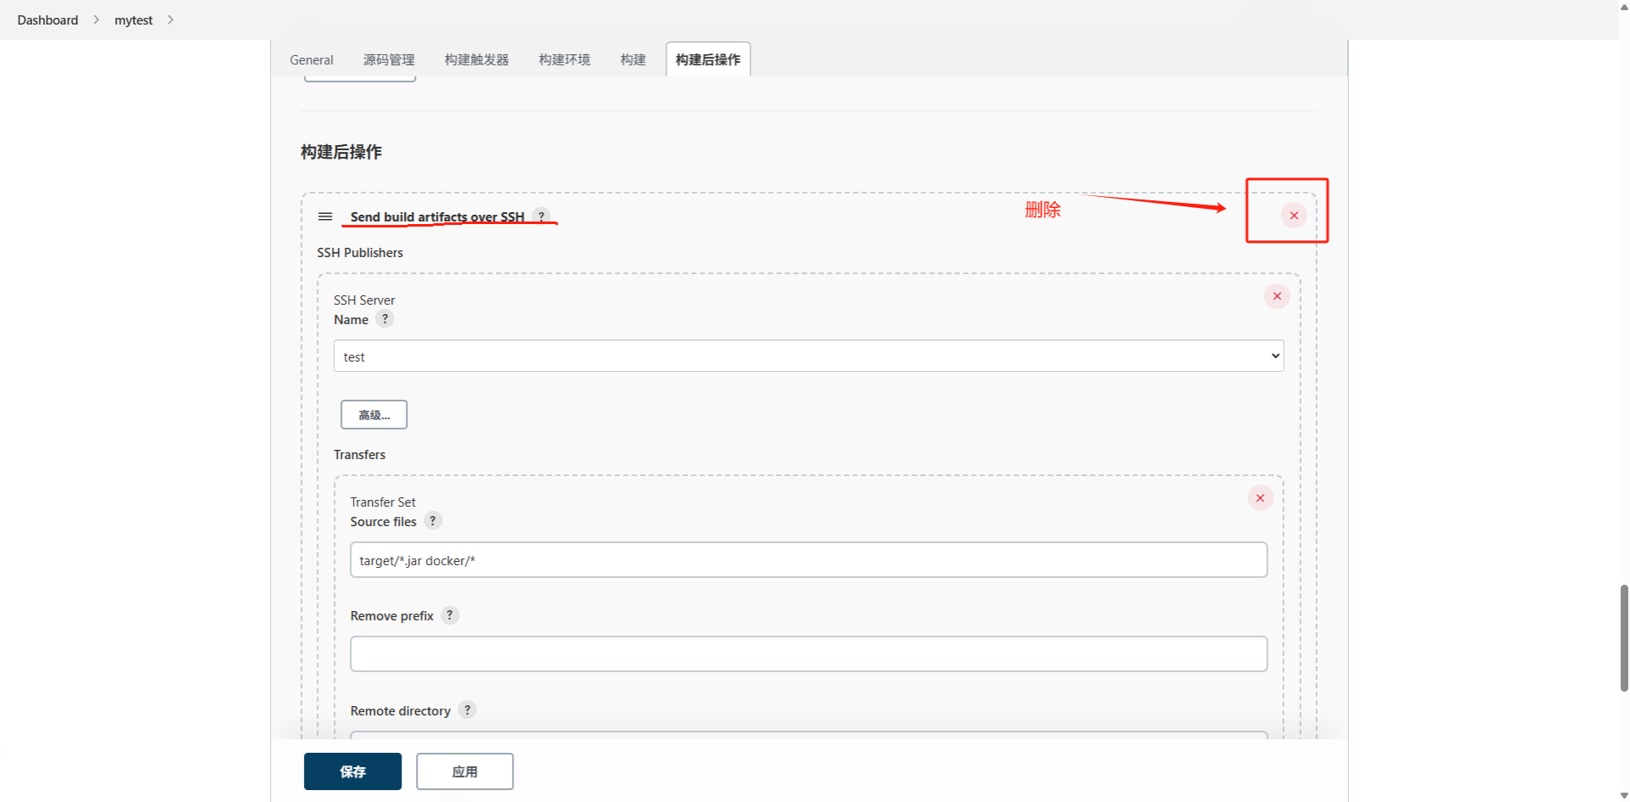Remove the Transfer Set block
Image resolution: width=1630 pixels, height=802 pixels.
(x=1260, y=498)
